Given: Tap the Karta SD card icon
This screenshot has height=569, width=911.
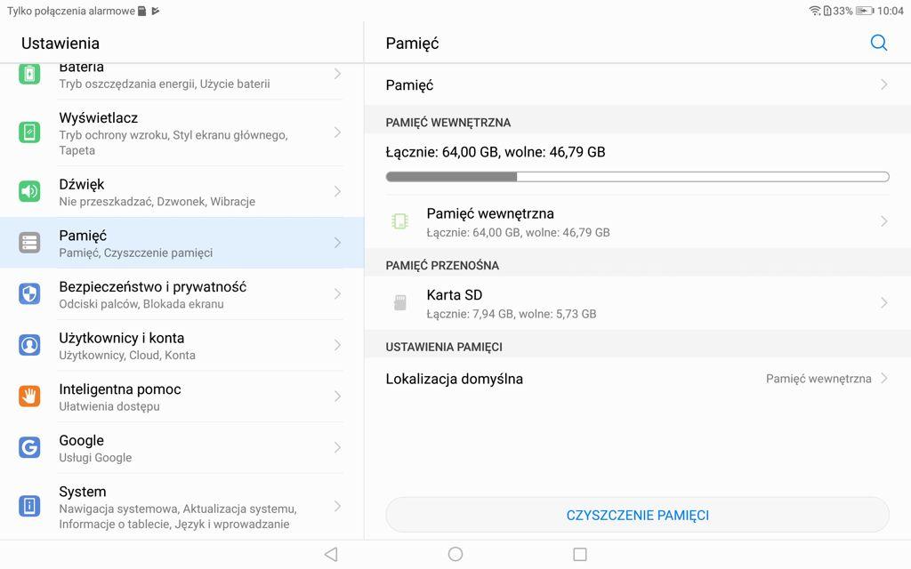Looking at the screenshot, I should coord(400,303).
